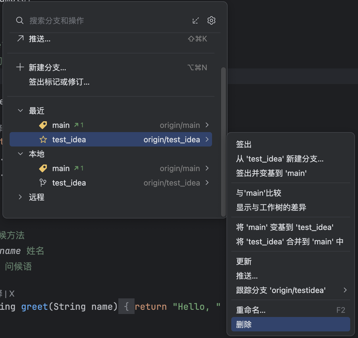Click the search magnifier icon
The width and height of the screenshot is (358, 338).
[x=20, y=20]
